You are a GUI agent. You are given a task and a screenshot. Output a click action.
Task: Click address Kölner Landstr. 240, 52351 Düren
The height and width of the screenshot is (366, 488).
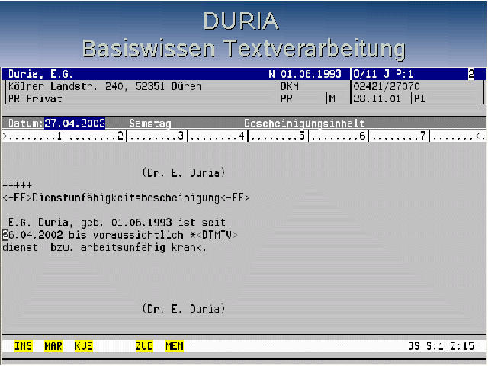click(x=105, y=86)
